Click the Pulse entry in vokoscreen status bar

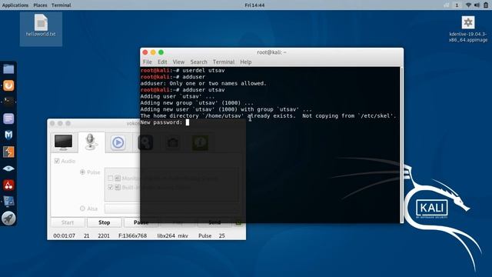[205, 235]
